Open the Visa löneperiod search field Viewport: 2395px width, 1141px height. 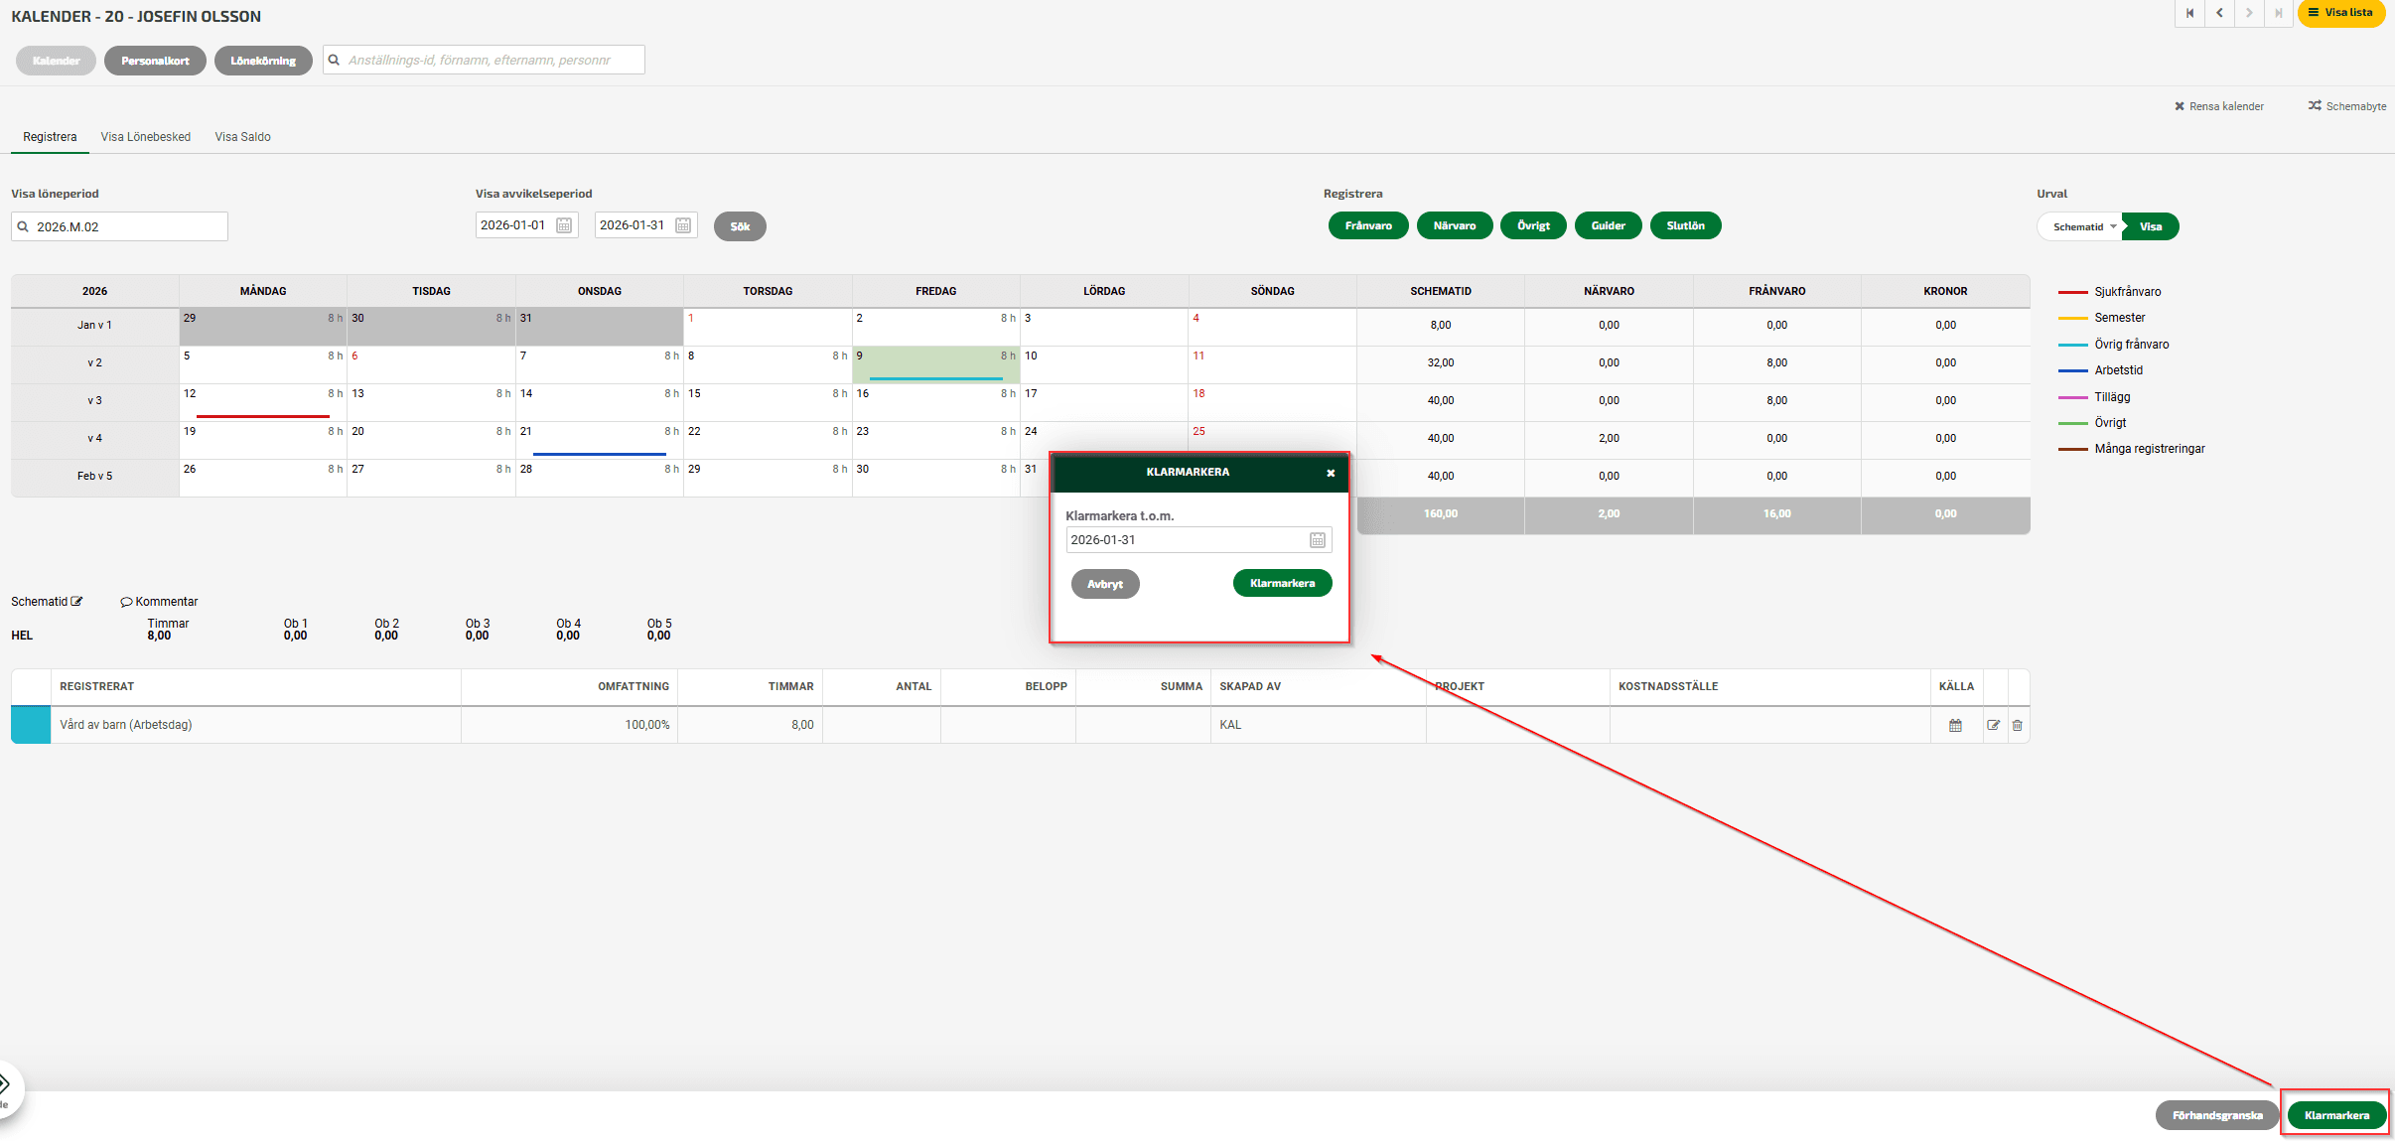click(x=119, y=226)
